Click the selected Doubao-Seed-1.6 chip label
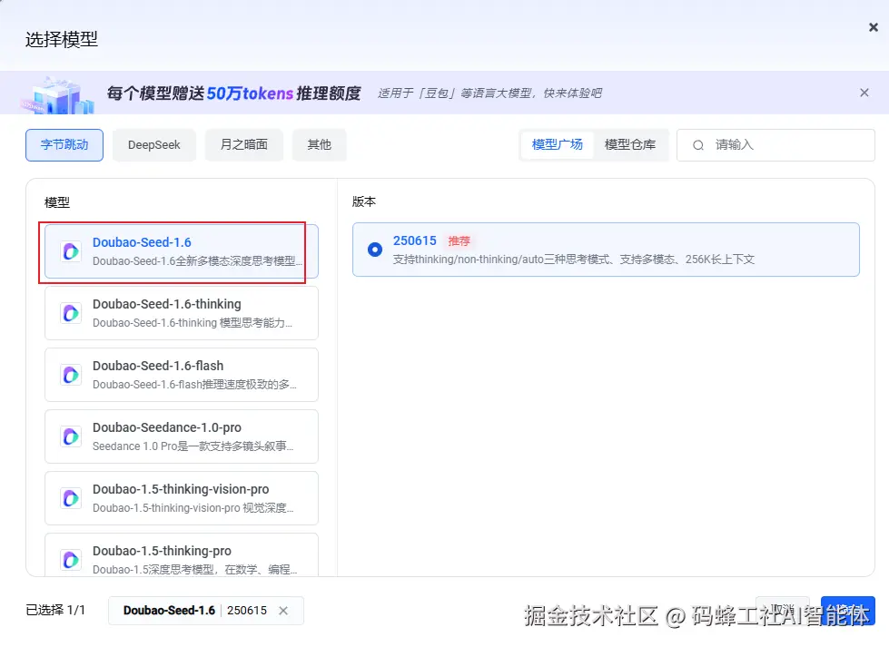Image resolution: width=889 pixels, height=647 pixels. (x=169, y=611)
